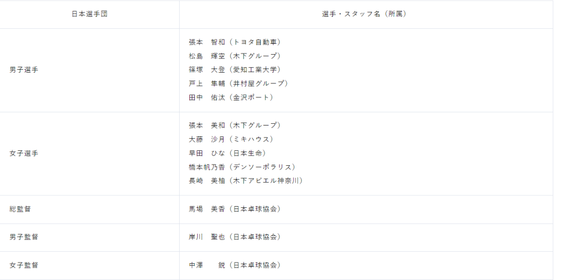This screenshot has height=280, width=577.
Task: Click the 女子監督 row label
Action: click(24, 265)
